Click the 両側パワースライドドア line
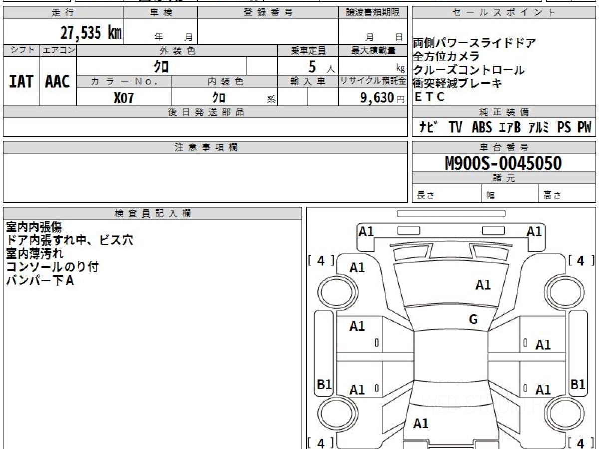599x449 pixels. [x=474, y=43]
